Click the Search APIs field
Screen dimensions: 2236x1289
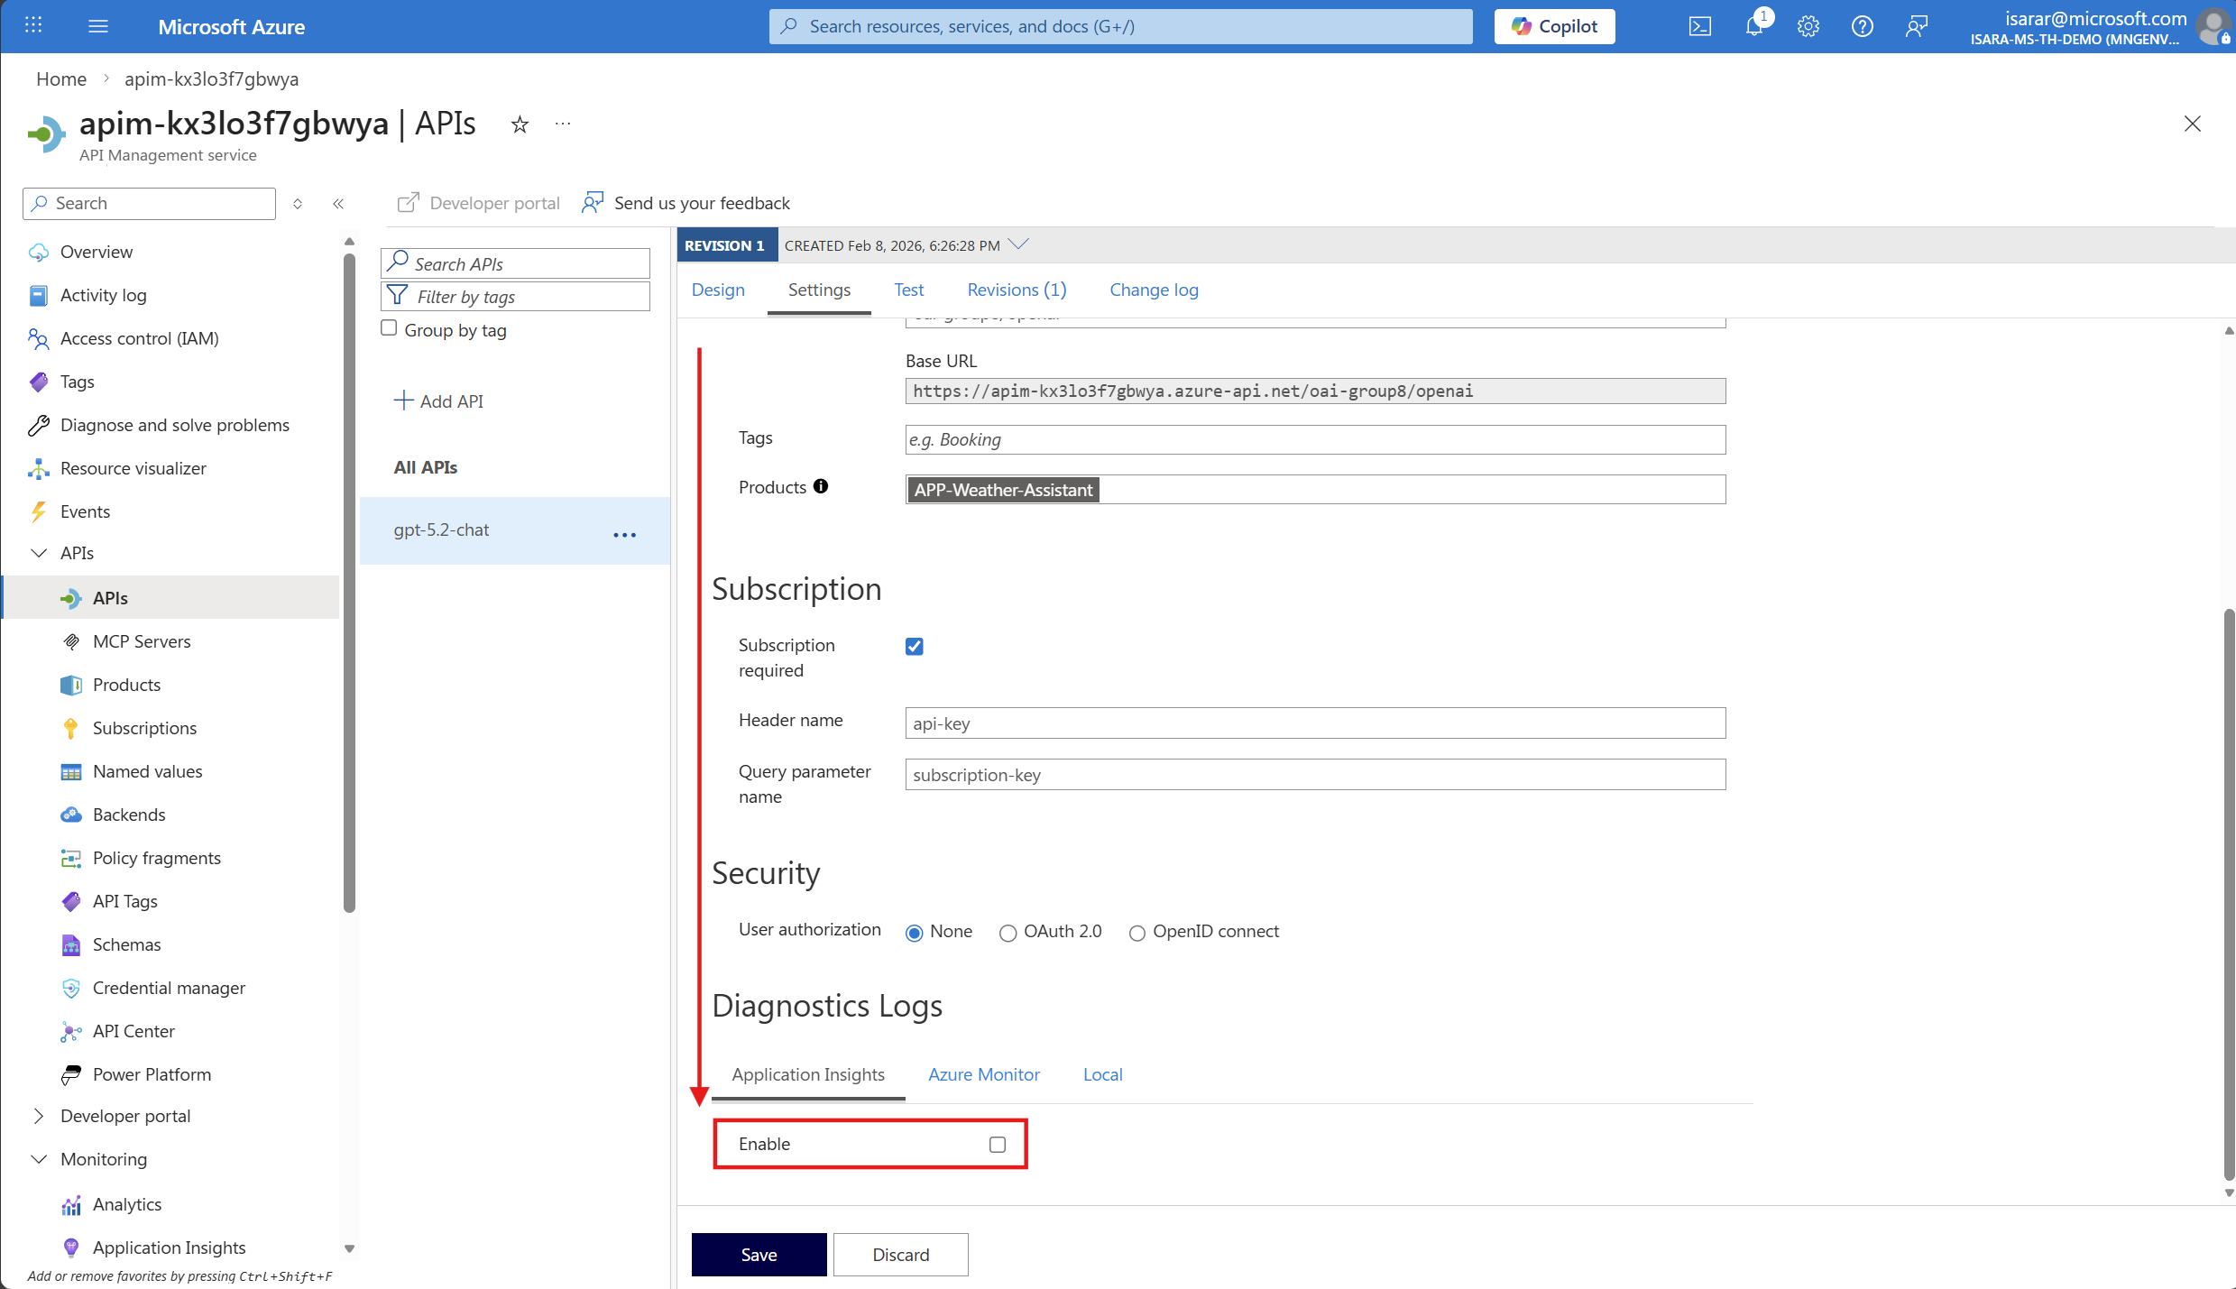point(515,263)
